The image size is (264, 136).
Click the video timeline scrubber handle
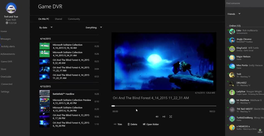point(113,106)
